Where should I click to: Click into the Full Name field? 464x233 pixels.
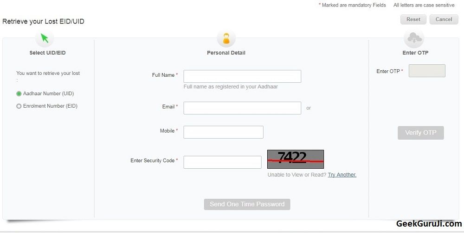coord(242,76)
